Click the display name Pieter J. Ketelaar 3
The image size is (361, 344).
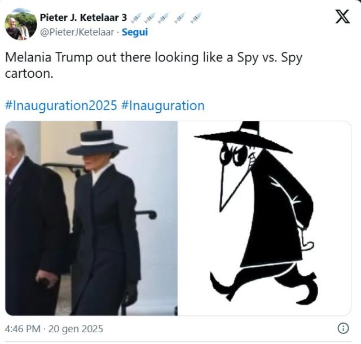(x=83, y=17)
